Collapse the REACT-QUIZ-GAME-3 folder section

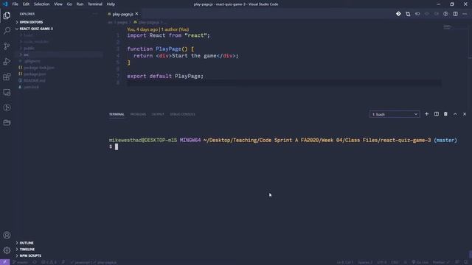click(36, 29)
